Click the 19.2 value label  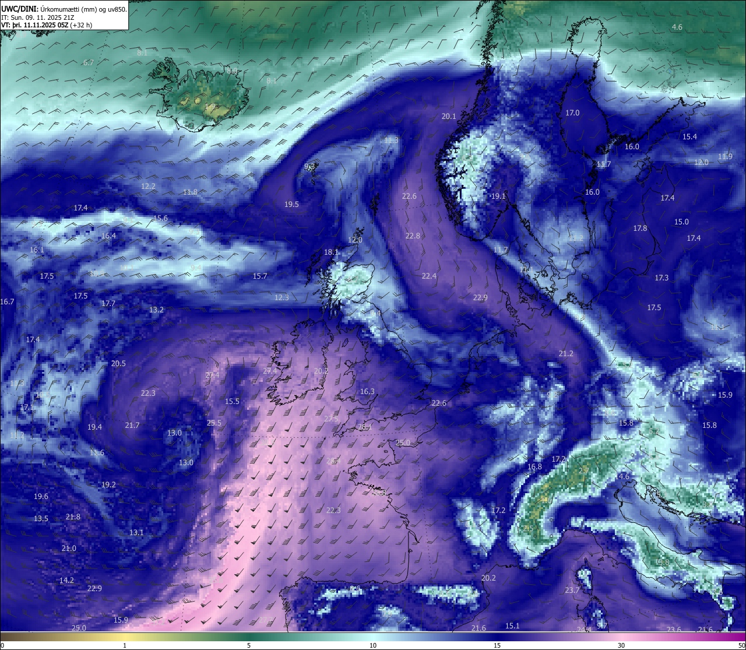coord(108,484)
